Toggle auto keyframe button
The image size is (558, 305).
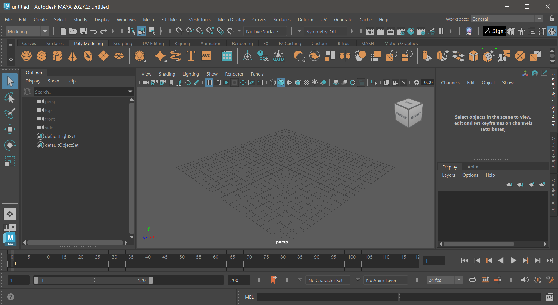pos(537,280)
